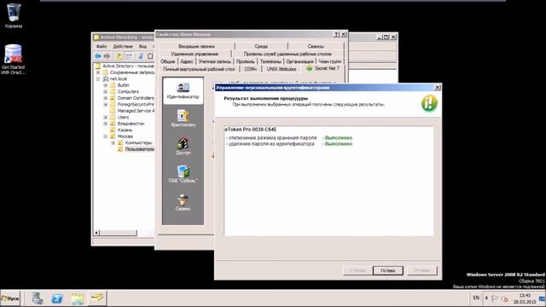Open the Действие menu
The width and height of the screenshot is (546, 307).
(123, 46)
